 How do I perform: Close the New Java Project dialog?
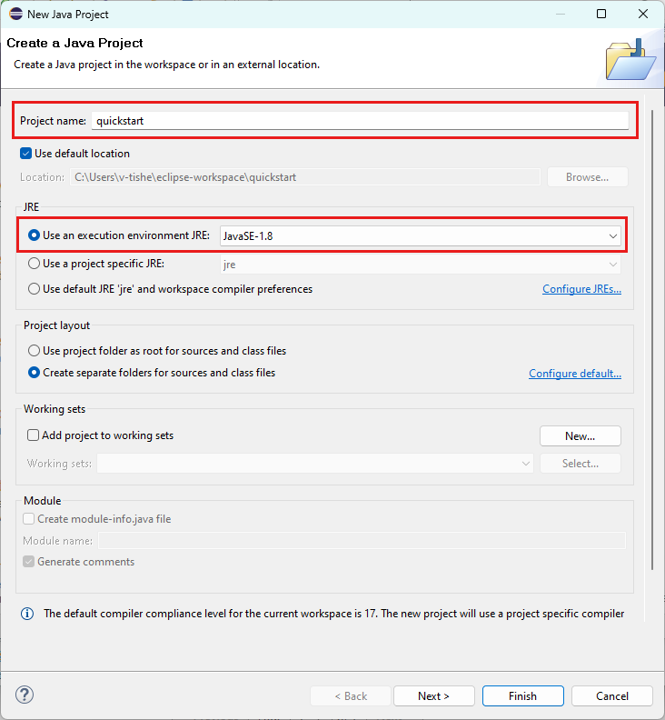[x=643, y=14]
